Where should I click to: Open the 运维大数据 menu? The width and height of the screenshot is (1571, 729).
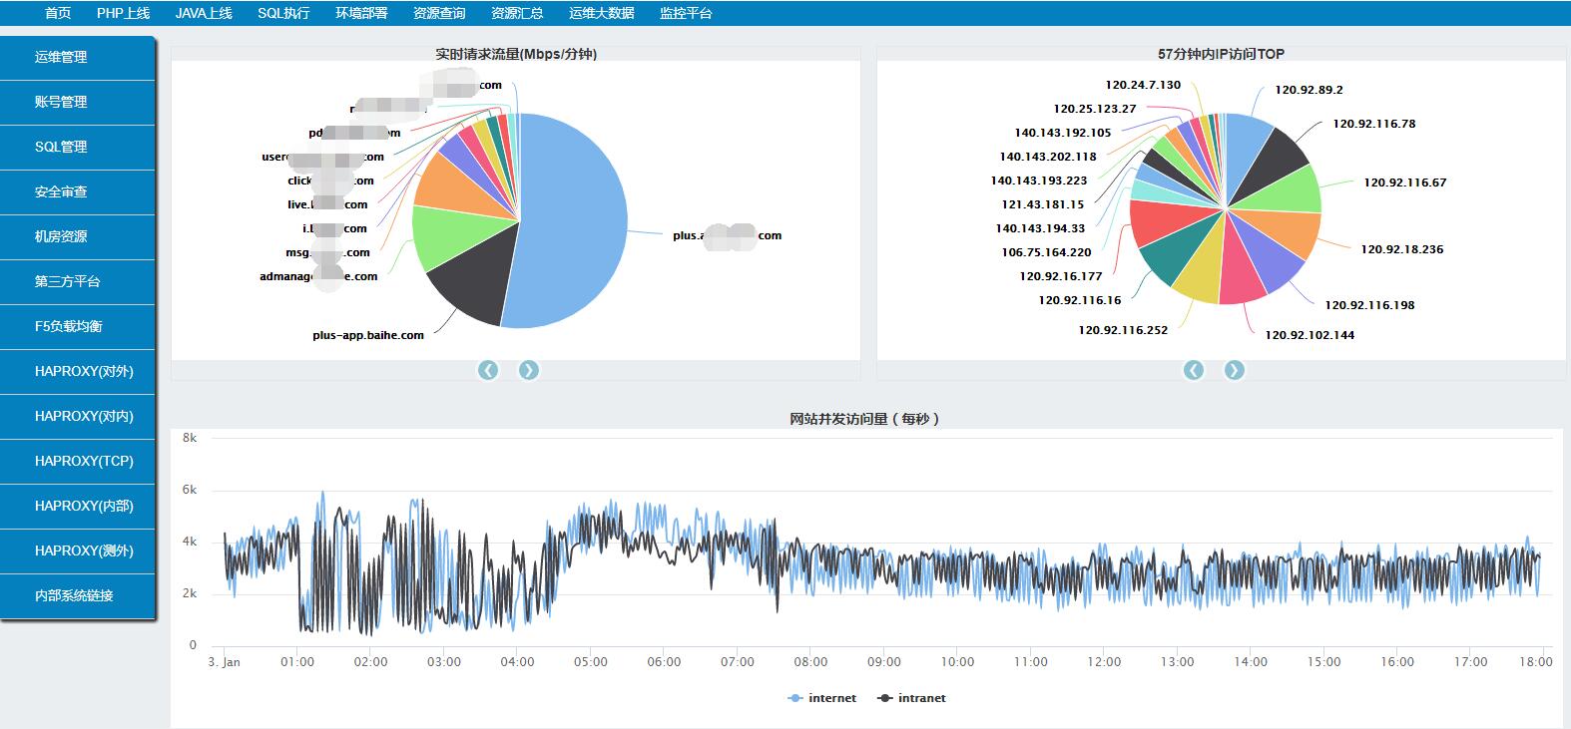[602, 13]
